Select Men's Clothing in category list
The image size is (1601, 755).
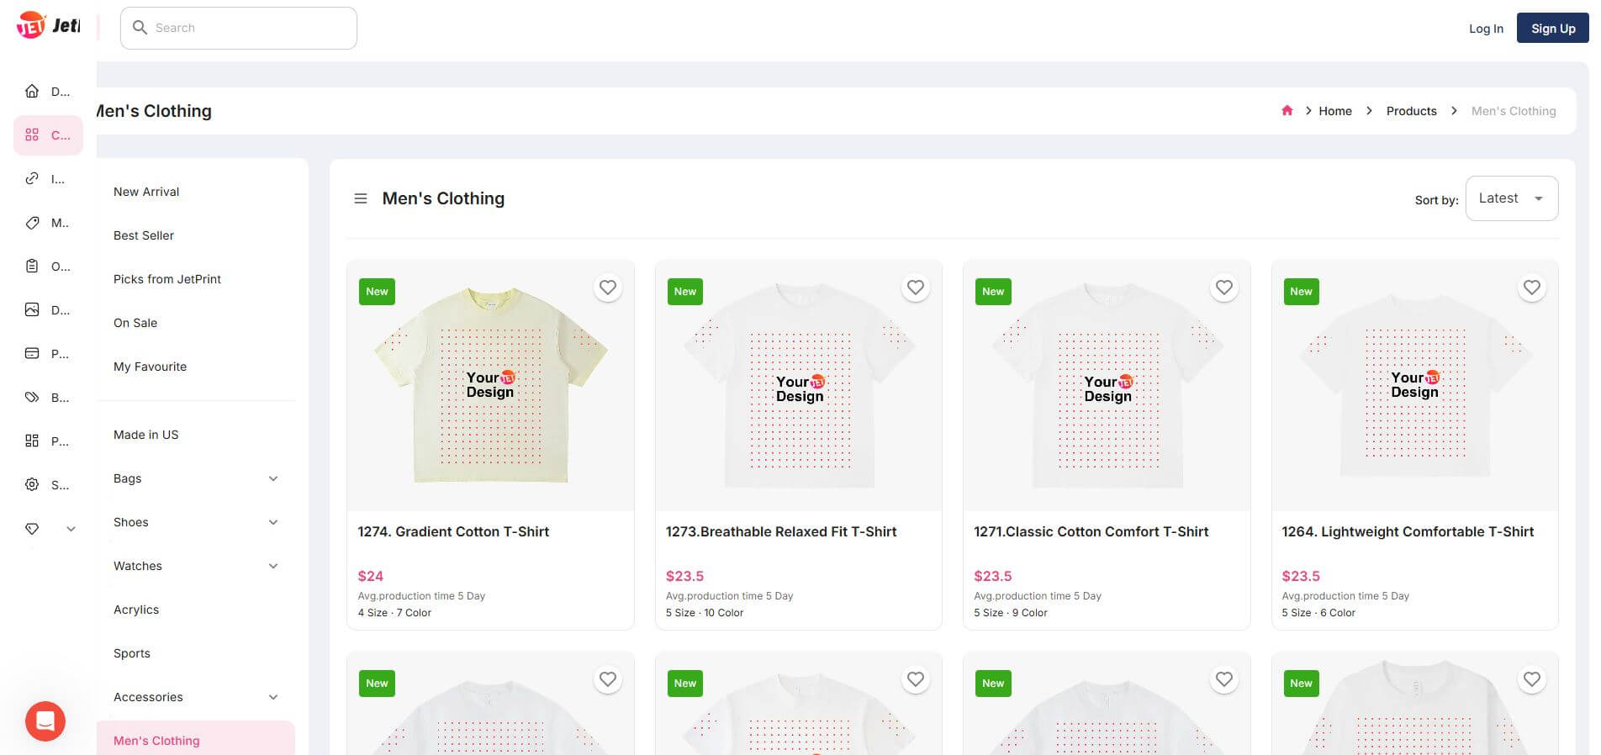156,741
